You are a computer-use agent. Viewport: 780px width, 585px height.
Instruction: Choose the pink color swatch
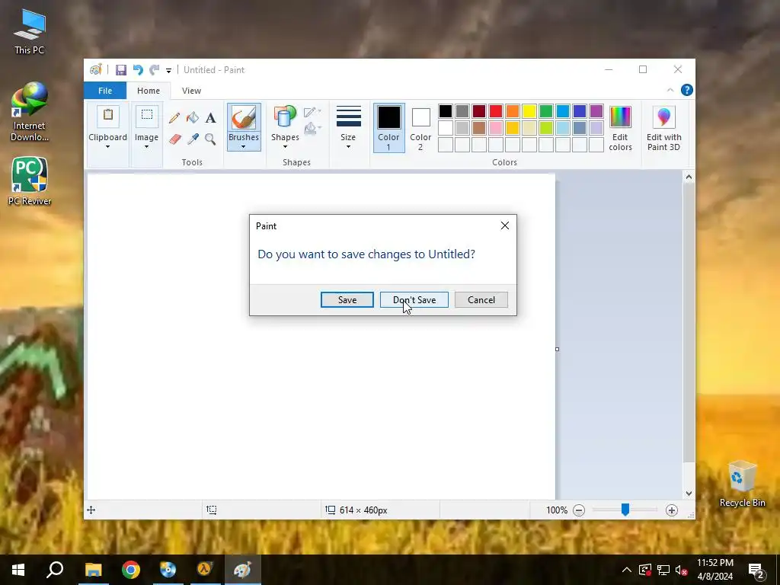pyautogui.click(x=495, y=128)
